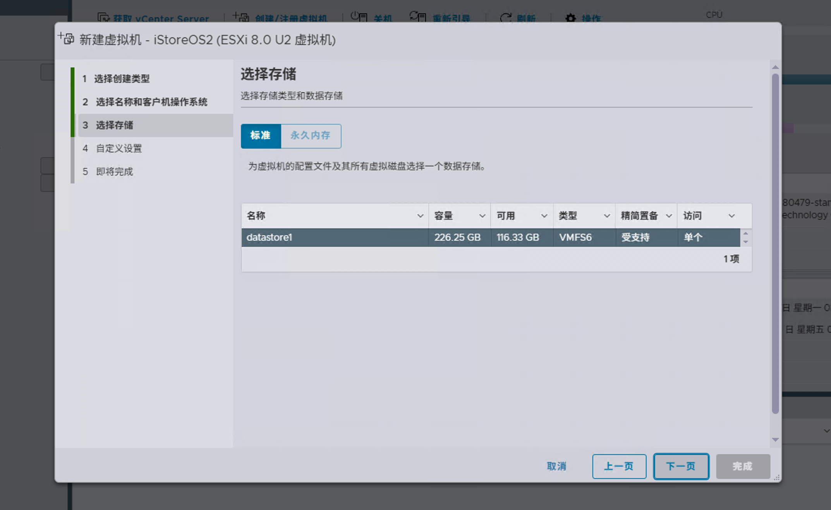
Task: Click the actions gear icon
Action: coord(570,18)
